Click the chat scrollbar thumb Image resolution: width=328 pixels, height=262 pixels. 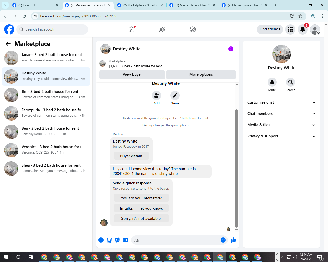[x=237, y=168]
